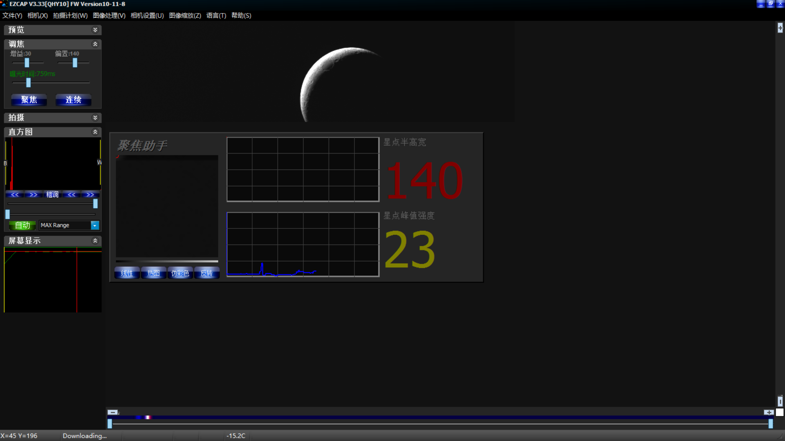Image resolution: width=785 pixels, height=441 pixels.
Task: Open the 拍摄计划(W) menu
Action: tap(70, 16)
